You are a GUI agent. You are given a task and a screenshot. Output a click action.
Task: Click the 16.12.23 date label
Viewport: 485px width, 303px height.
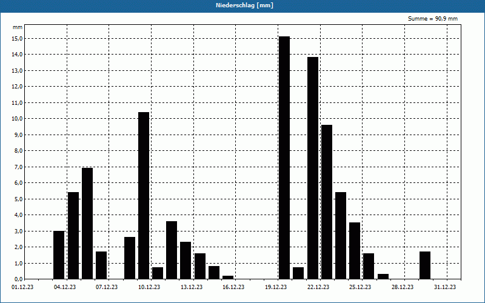pos(233,287)
